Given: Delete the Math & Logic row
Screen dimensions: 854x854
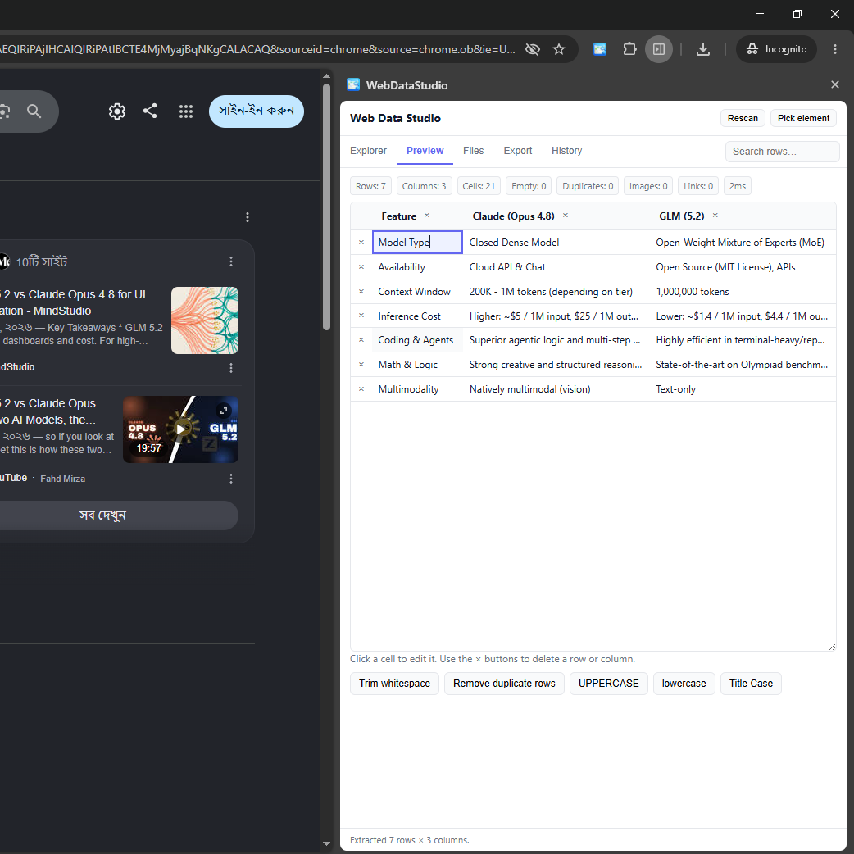Looking at the screenshot, I should (x=361, y=365).
